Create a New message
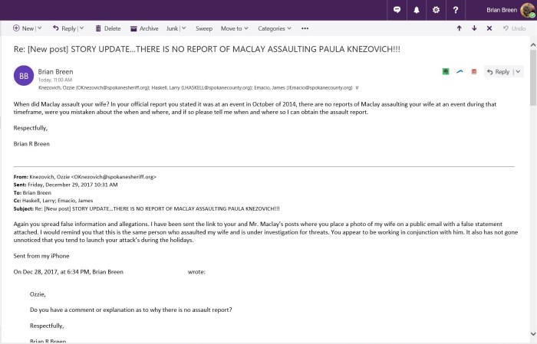 23,28
